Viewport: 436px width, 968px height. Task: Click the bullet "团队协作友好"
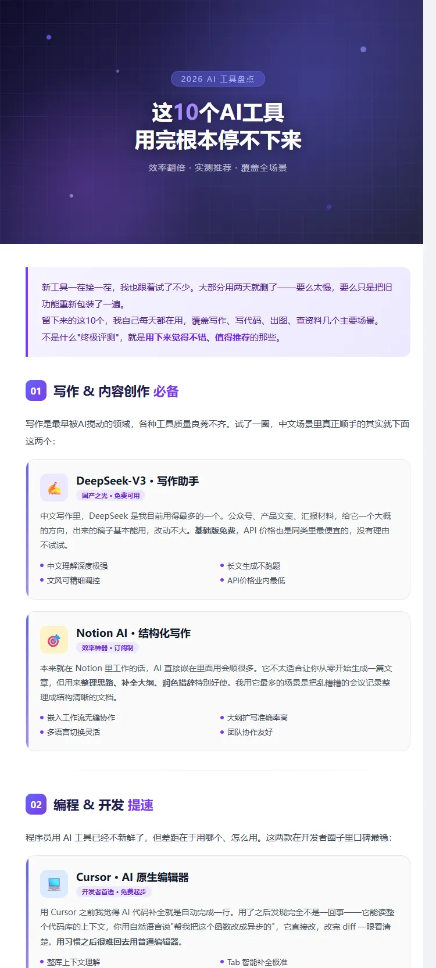(x=250, y=733)
